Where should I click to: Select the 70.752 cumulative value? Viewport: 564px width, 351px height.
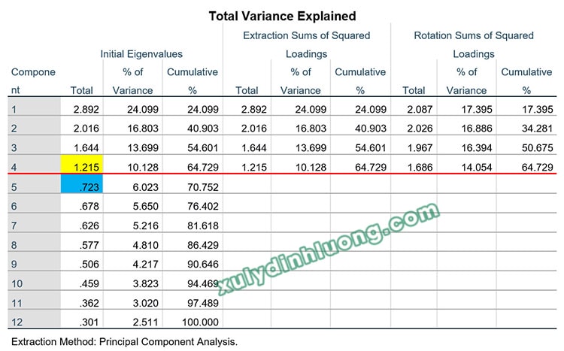click(203, 187)
